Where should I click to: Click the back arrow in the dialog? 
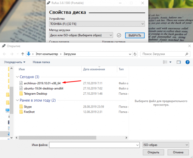coord(5,54)
